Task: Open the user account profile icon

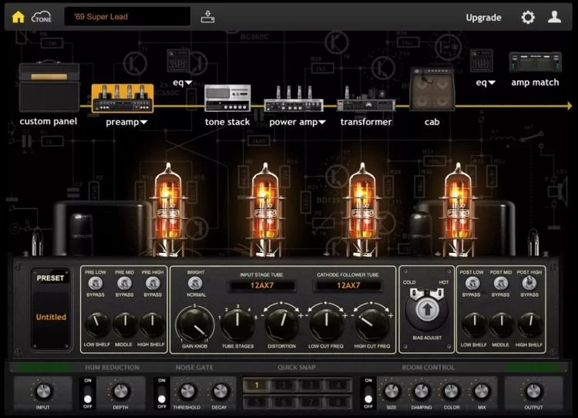Action: (x=554, y=17)
